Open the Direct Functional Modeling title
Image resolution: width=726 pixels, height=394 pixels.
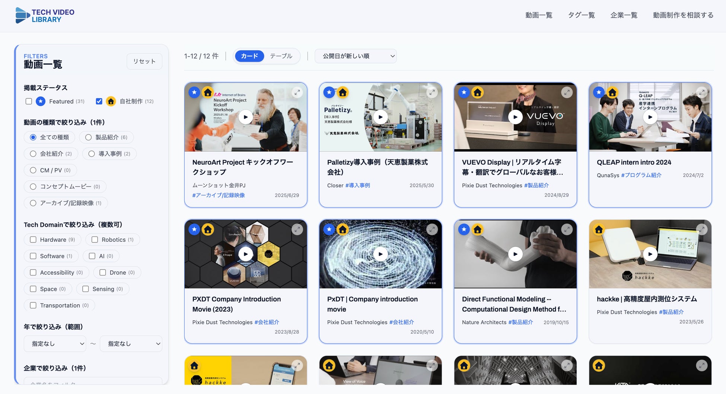coord(514,304)
